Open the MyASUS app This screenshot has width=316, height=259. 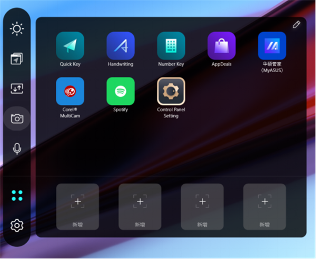tap(272, 46)
